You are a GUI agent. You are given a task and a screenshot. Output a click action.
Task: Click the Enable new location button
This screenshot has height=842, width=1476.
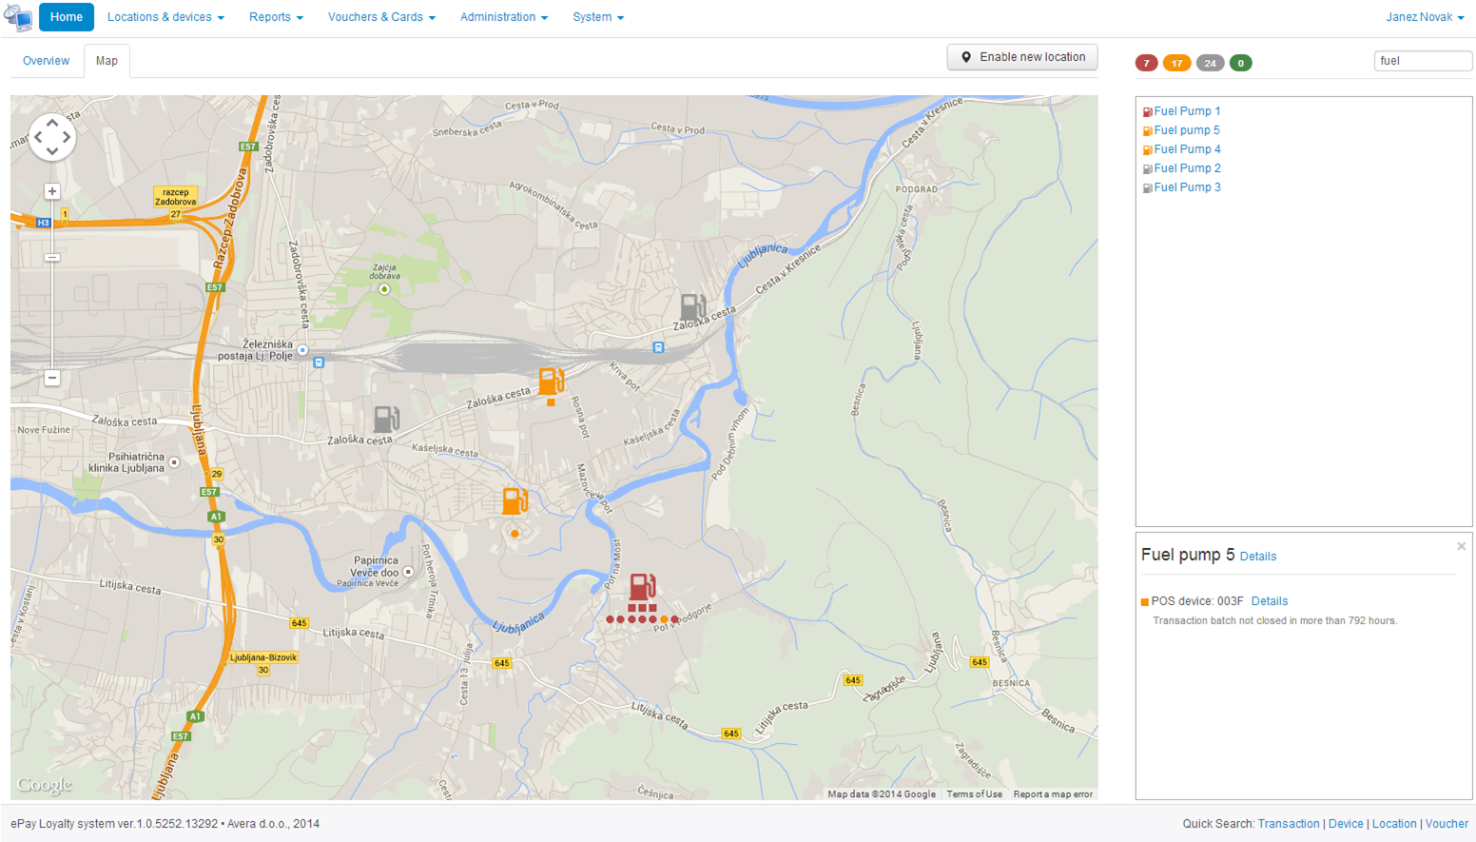point(1022,57)
